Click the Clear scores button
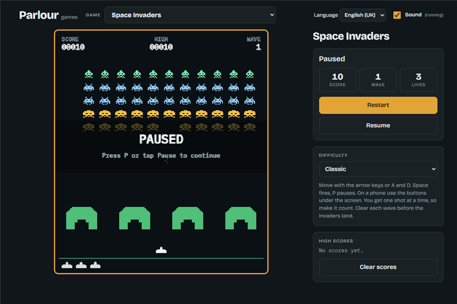Screen dimensions: 457x304 tap(378, 267)
